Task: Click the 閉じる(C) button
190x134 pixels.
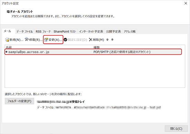Action: [176, 128]
